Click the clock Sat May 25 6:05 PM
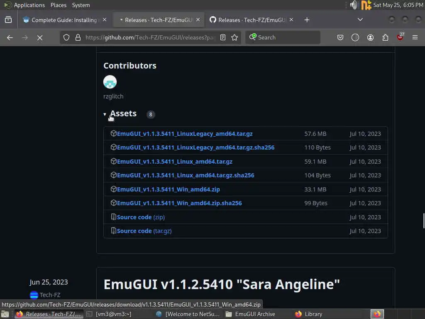The image size is (425, 319). 398,5
